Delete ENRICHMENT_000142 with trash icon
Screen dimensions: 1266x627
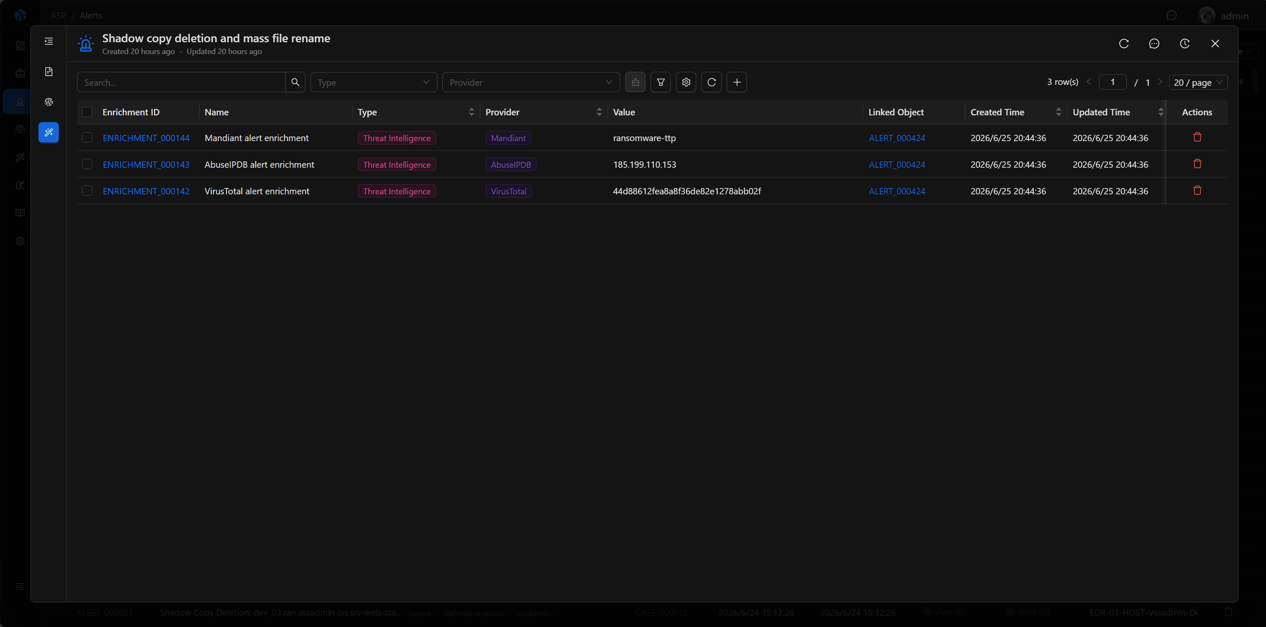pyautogui.click(x=1197, y=190)
